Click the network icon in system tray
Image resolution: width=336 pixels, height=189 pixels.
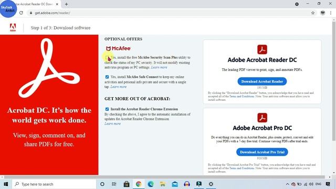coord(306,184)
